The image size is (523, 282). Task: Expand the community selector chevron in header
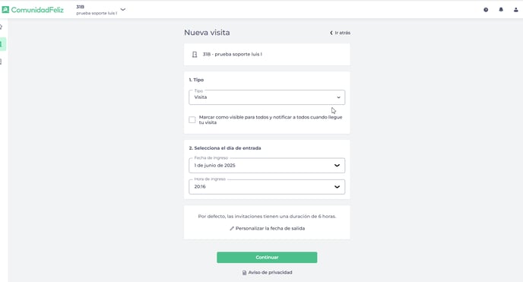(x=123, y=10)
